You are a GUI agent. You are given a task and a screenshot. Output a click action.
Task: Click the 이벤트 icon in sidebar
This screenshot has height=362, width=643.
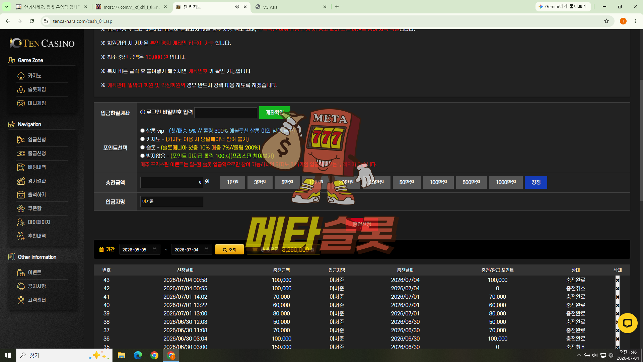(x=21, y=273)
